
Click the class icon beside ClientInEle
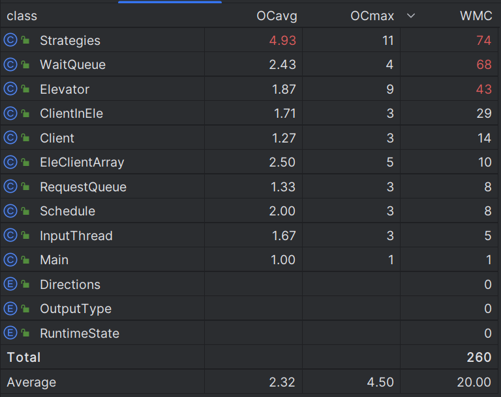click(x=10, y=114)
